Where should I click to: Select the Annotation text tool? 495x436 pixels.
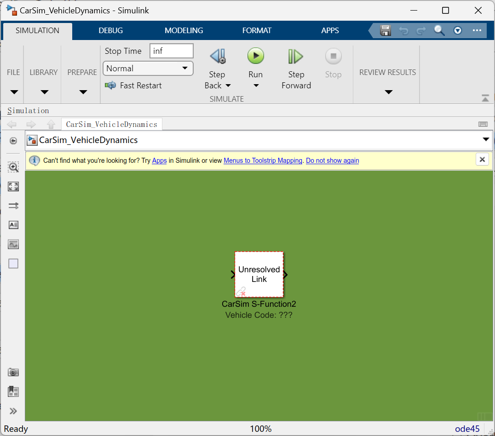click(x=13, y=225)
